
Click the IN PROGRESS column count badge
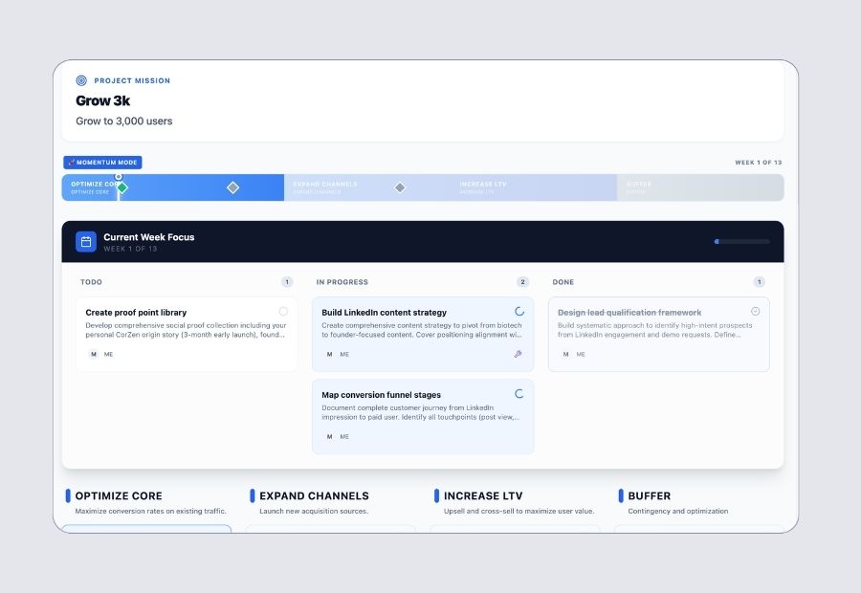[522, 281]
